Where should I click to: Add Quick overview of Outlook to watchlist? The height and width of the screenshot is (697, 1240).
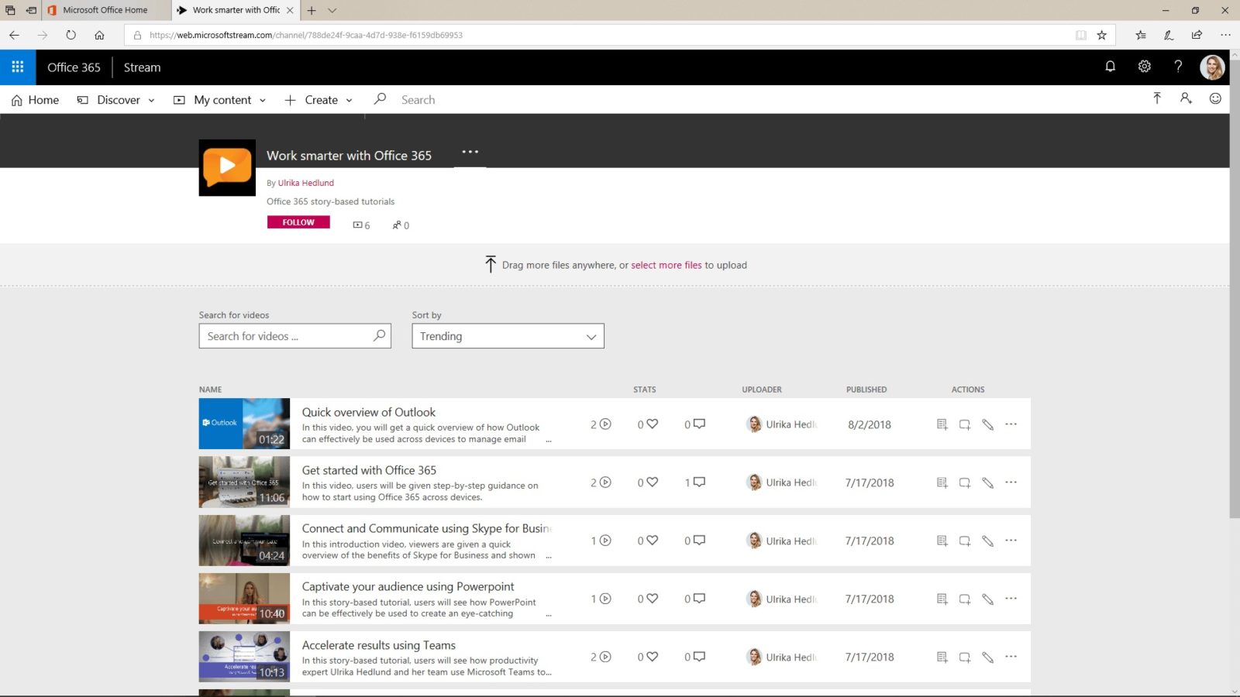point(942,424)
